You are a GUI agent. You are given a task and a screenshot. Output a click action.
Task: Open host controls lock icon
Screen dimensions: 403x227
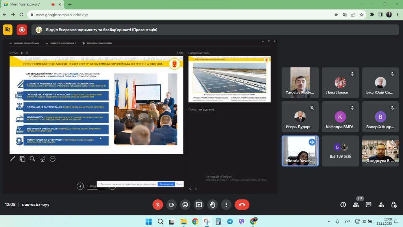(394, 205)
